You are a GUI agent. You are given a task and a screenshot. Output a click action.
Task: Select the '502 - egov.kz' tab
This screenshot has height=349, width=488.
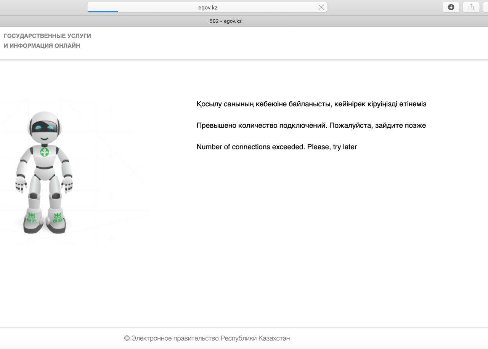226,21
